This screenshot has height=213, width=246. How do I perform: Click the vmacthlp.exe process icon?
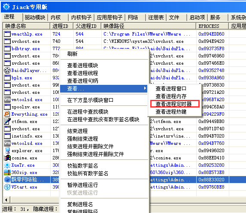pyautogui.click(x=7, y=34)
